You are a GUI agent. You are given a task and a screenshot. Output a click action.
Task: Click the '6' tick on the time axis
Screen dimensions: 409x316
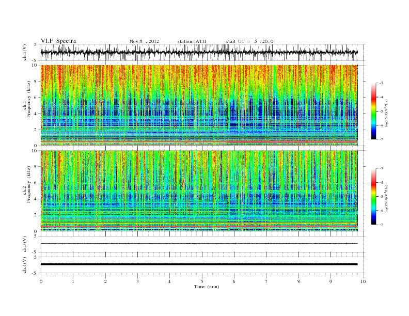[x=234, y=281]
